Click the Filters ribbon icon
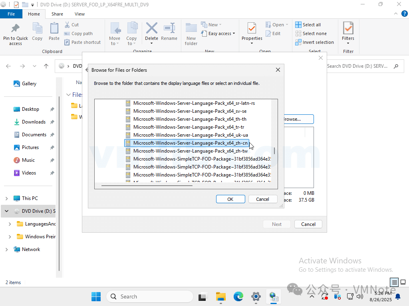Image resolution: width=409 pixels, height=306 pixels. [x=348, y=29]
